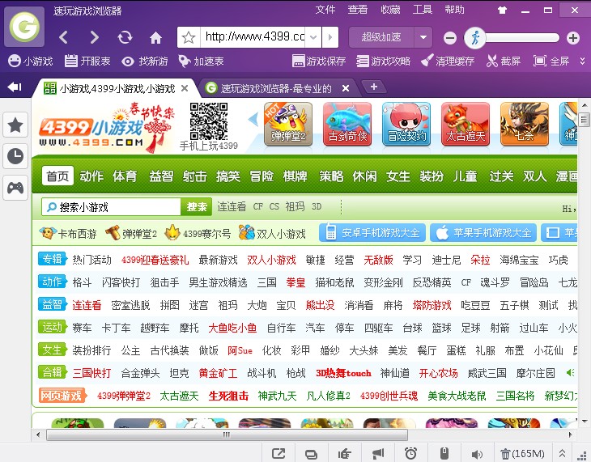The height and width of the screenshot is (462, 591).
Task: Click the alarm clock icon in status bar
Action: click(x=410, y=453)
